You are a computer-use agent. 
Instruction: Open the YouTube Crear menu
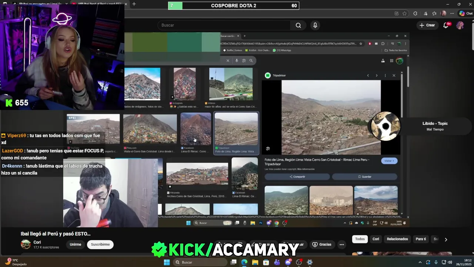pos(427,25)
